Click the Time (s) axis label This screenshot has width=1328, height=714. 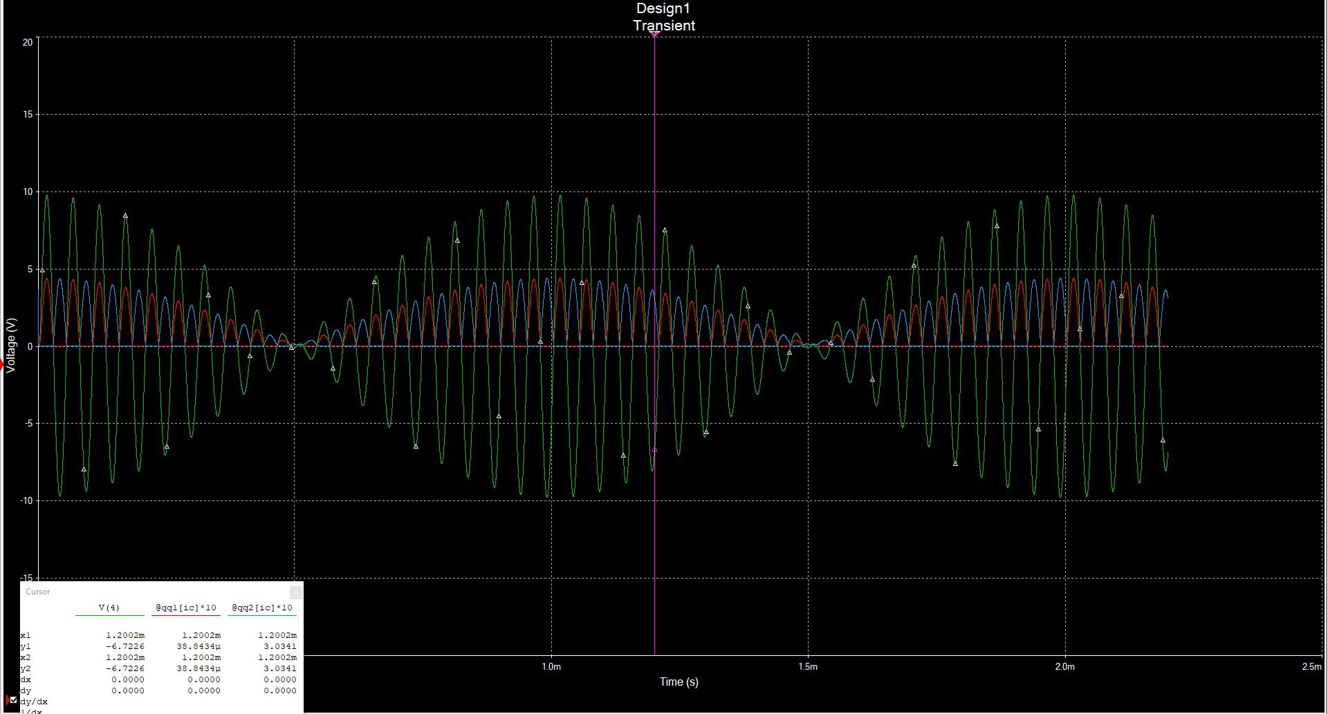tap(679, 682)
